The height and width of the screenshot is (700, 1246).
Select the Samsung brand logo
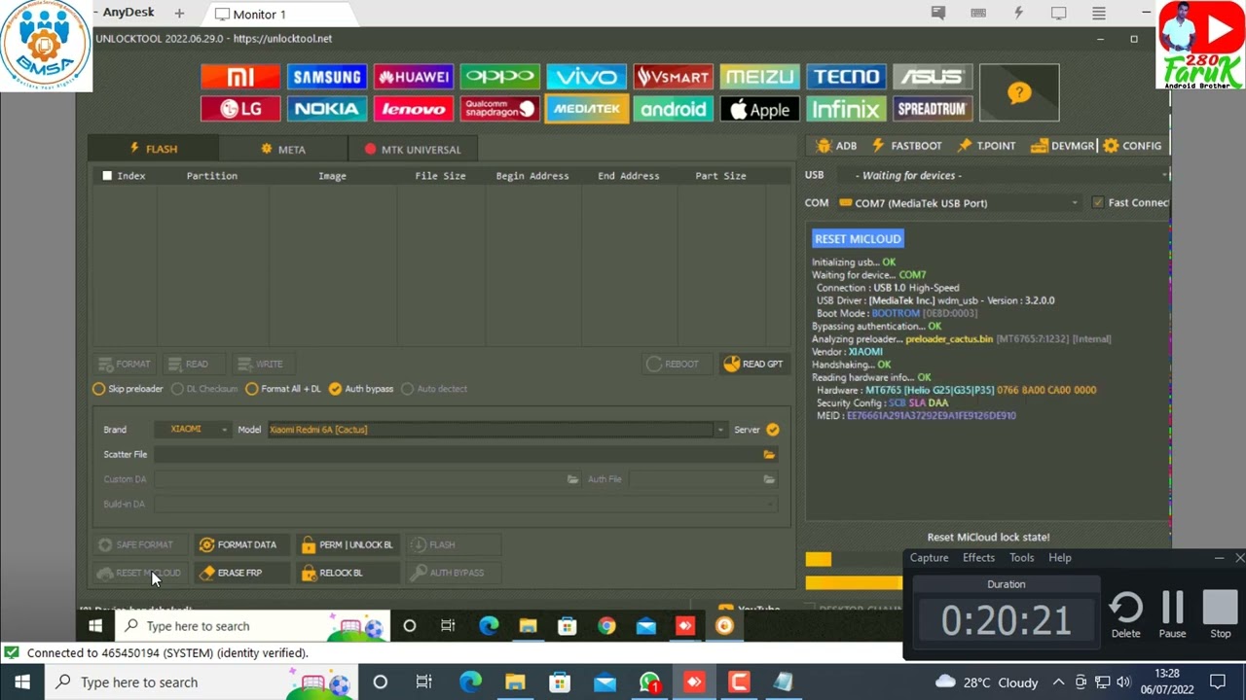(327, 77)
